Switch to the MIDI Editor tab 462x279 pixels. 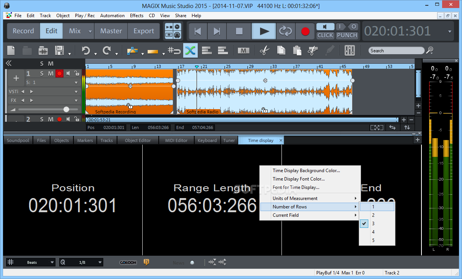tap(176, 140)
